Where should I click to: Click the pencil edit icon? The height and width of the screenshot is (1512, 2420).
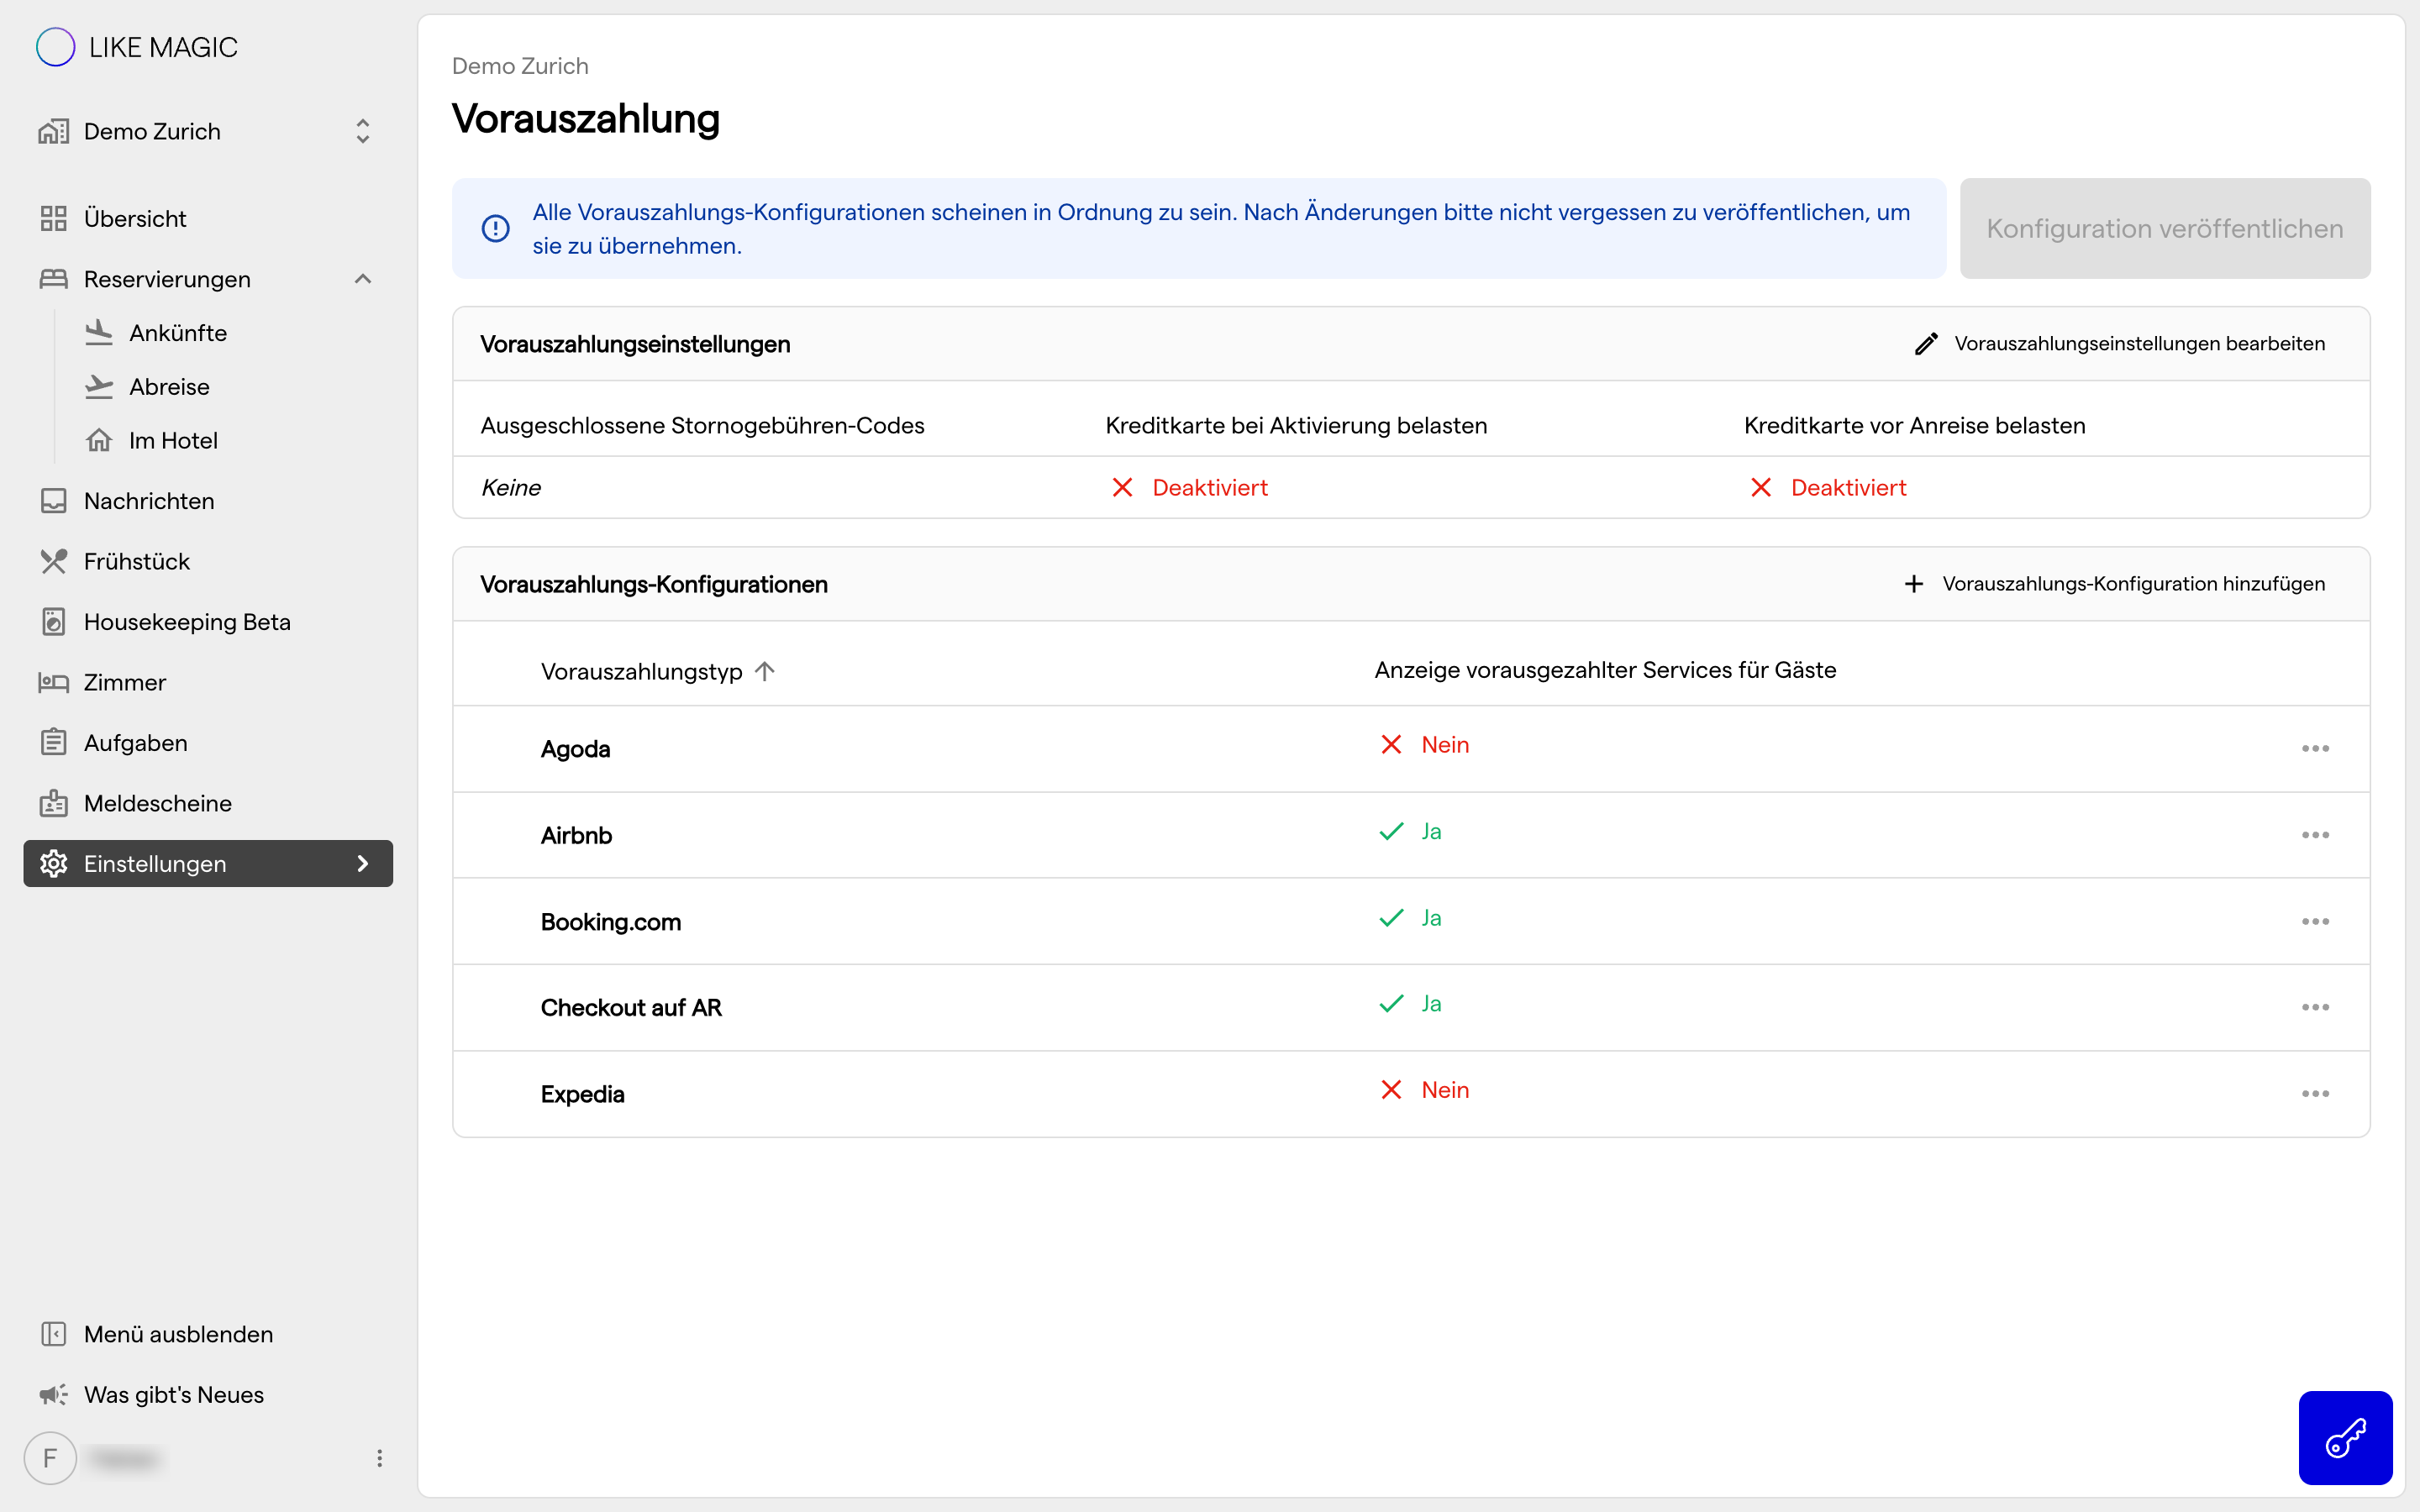tap(1926, 343)
